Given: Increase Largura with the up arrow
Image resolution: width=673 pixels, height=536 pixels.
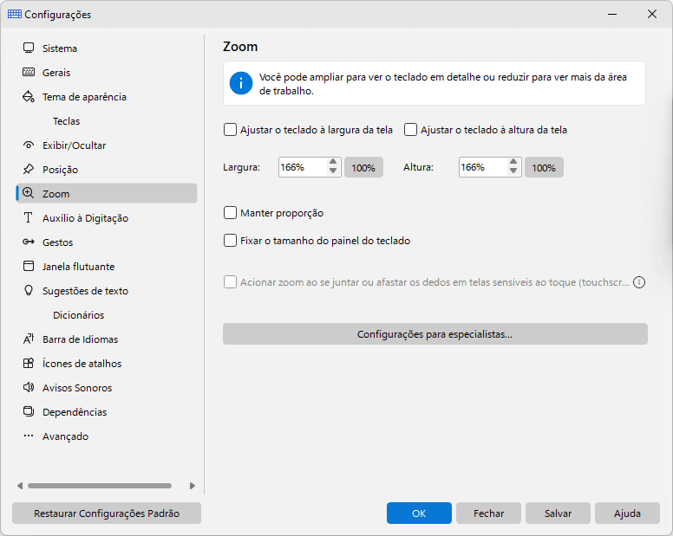Looking at the screenshot, I should 333,162.
